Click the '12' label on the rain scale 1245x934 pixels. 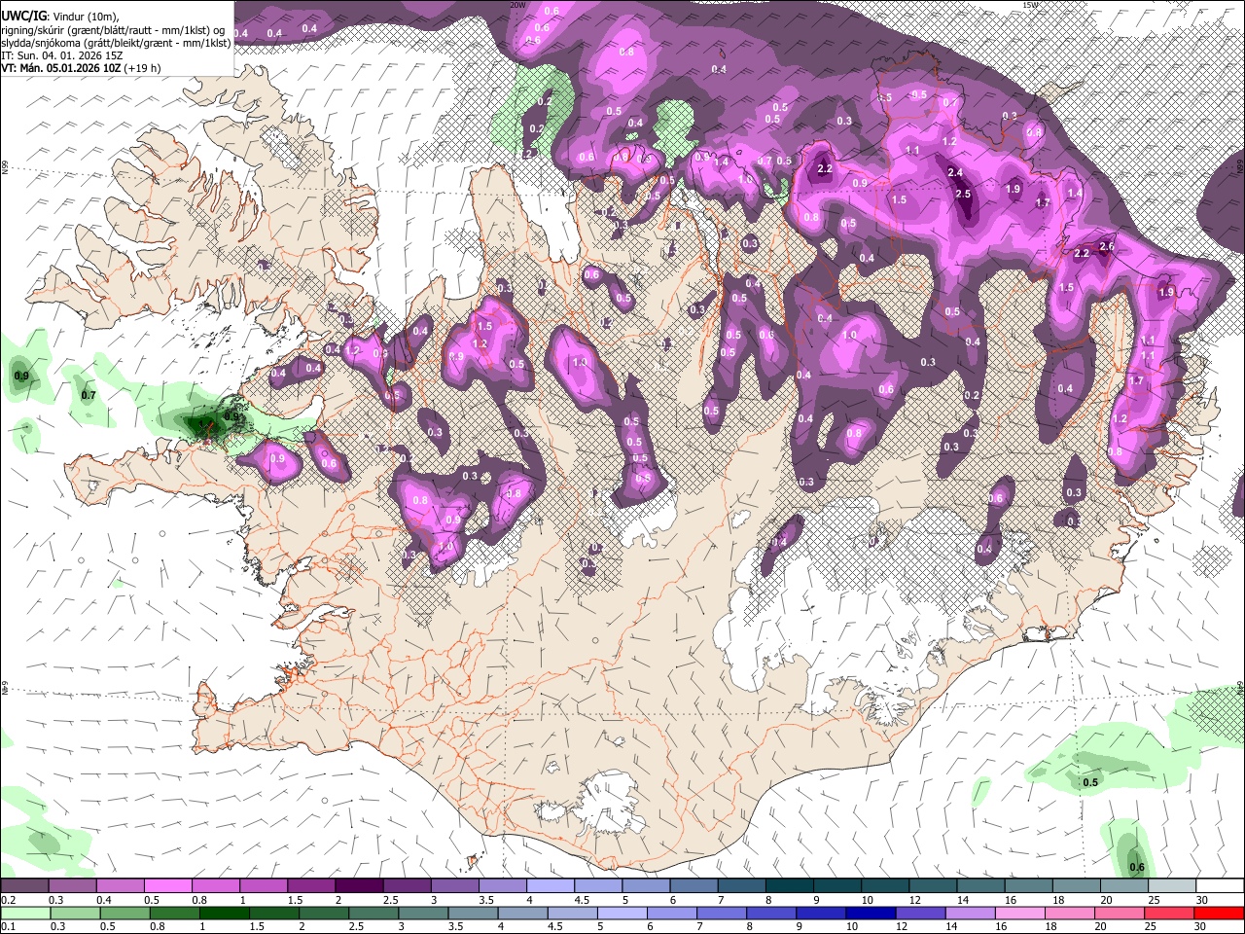coord(903,927)
